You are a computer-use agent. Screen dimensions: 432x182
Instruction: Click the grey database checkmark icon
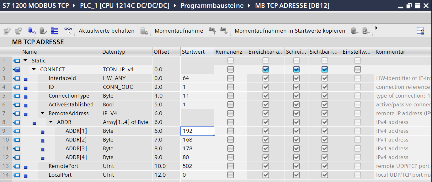pyautogui.click(x=43, y=31)
